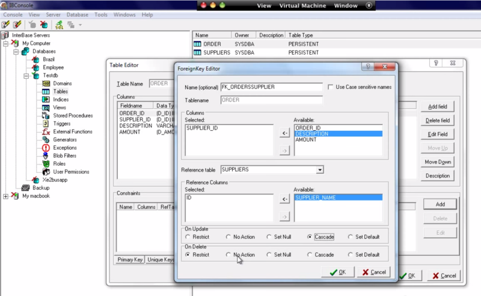Click the InterBase Servers root icon
This screenshot has height=296, width=481.
point(5,35)
